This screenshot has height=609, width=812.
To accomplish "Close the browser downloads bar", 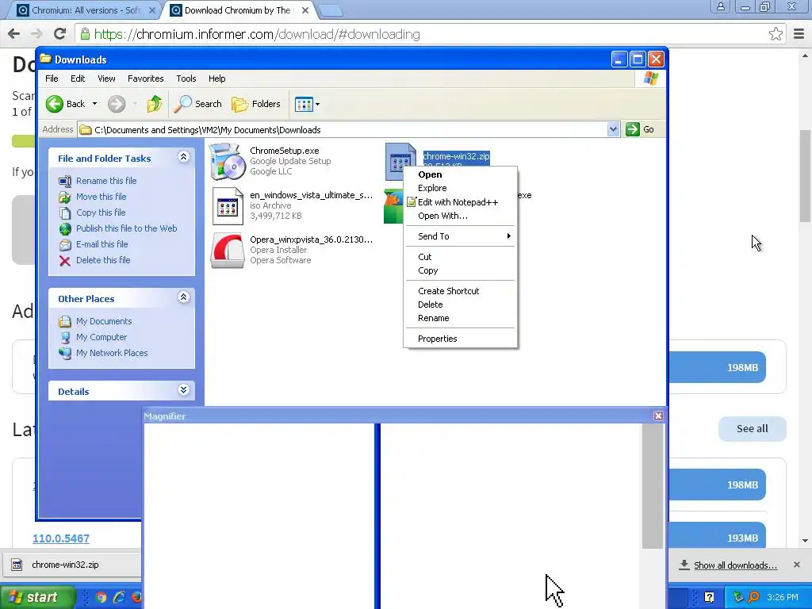I will (796, 565).
